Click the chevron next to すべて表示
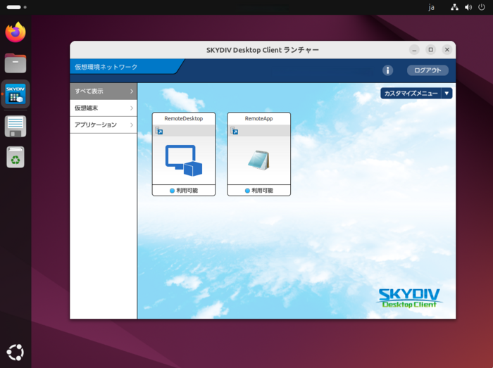This screenshot has width=493, height=368. click(x=132, y=91)
